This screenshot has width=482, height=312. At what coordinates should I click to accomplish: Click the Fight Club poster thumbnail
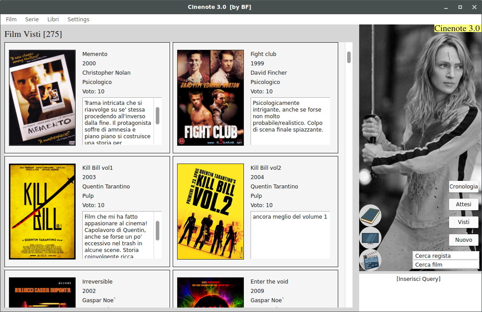pos(211,98)
